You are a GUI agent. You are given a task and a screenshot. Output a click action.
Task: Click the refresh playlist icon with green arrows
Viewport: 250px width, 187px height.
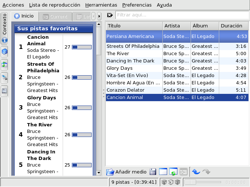point(173,172)
